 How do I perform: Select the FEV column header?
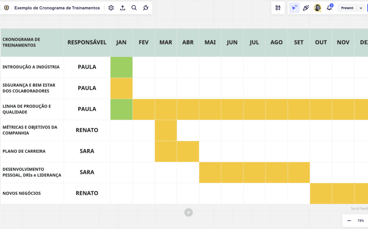click(x=144, y=43)
